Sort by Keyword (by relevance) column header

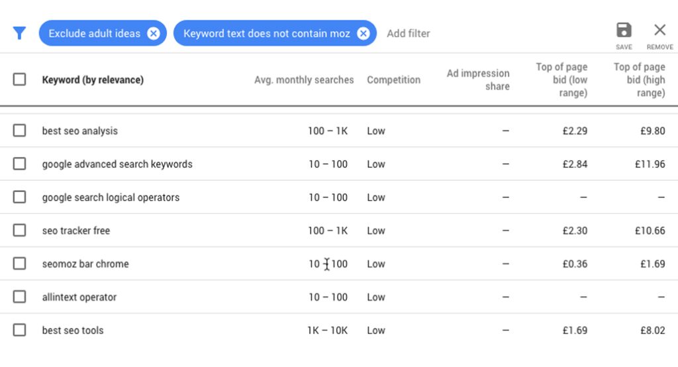[x=93, y=80]
